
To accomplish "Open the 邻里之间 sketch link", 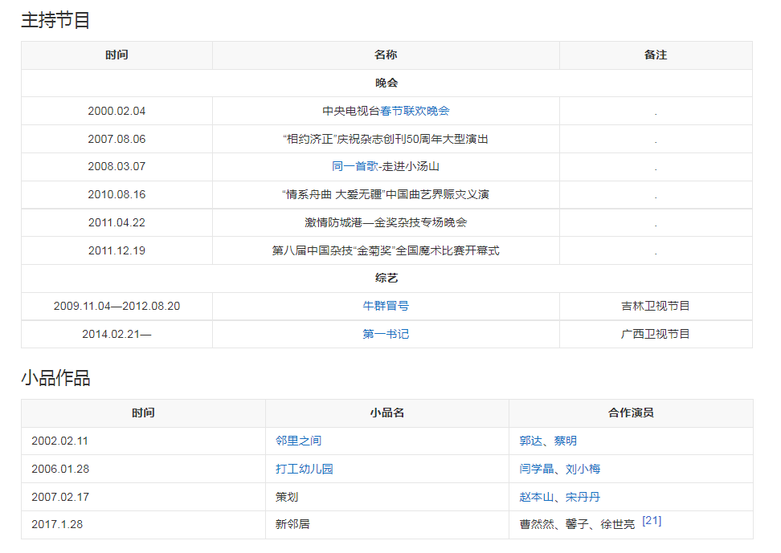I will 298,441.
